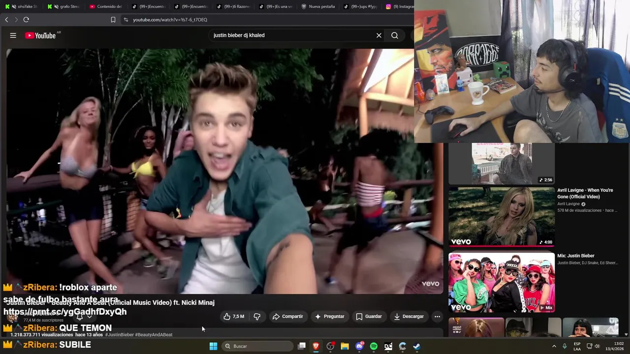Image resolution: width=630 pixels, height=354 pixels.
Task: Click the #JustinBieber hashtag
Action: pos(119,335)
